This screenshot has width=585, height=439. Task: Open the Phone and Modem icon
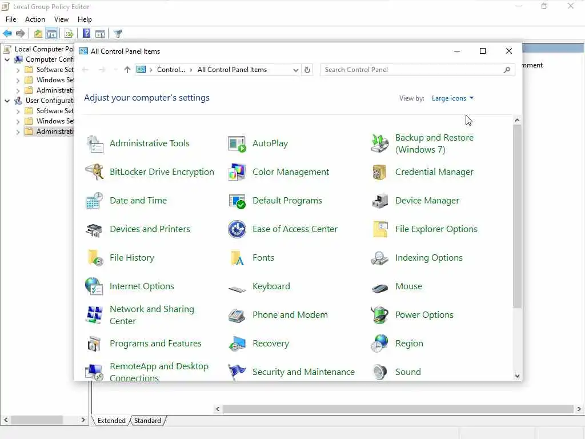(237, 315)
